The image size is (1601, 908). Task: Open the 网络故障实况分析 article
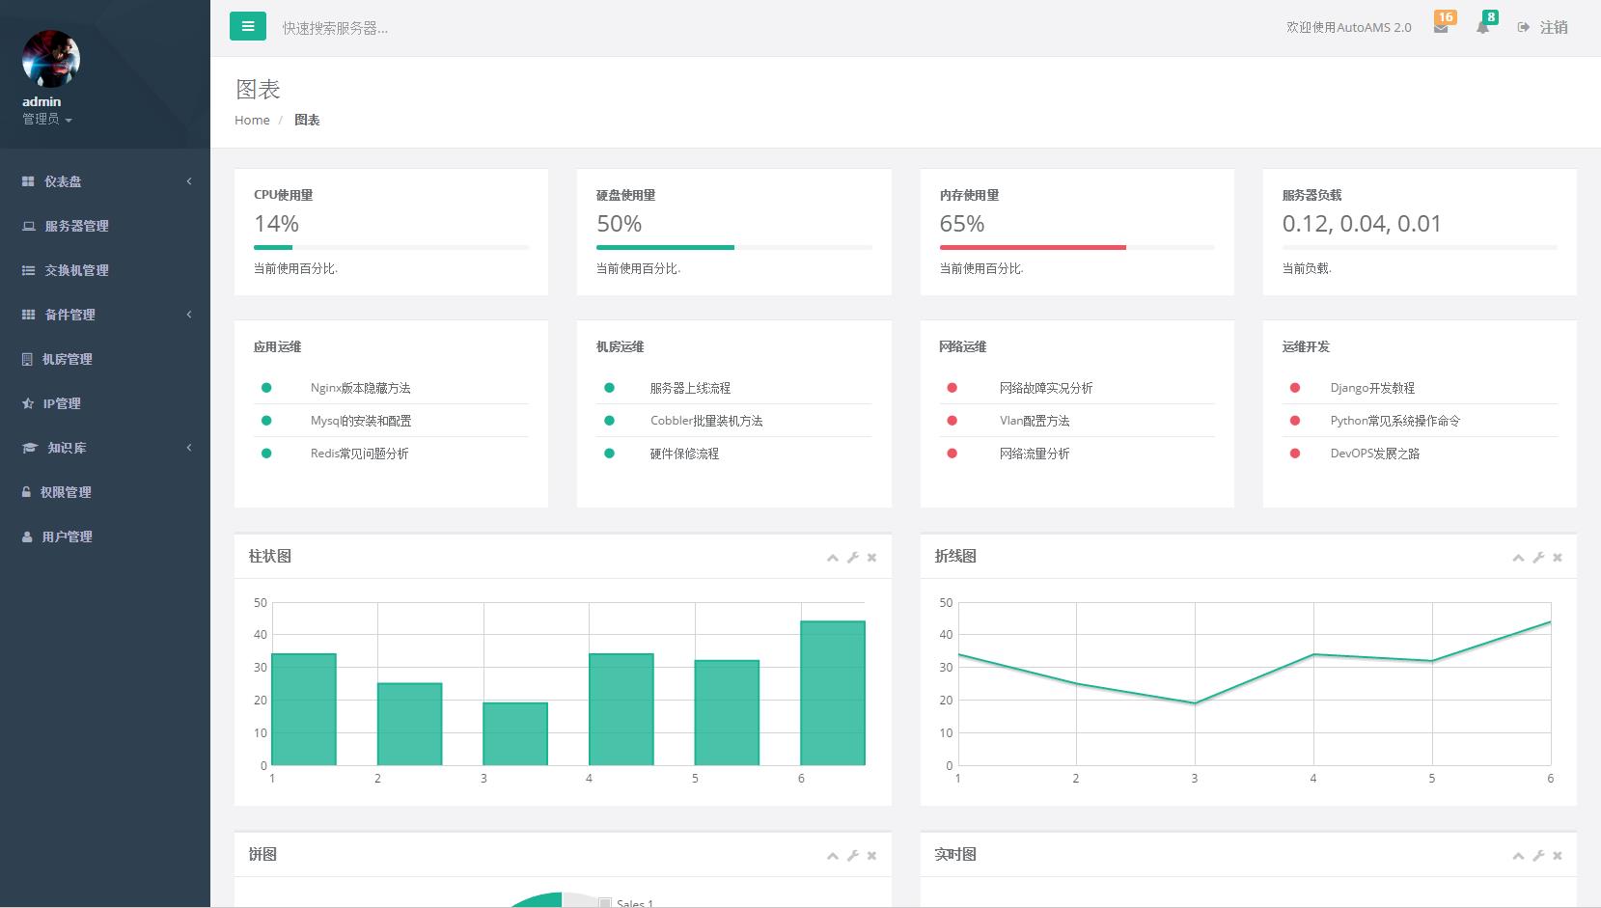point(1046,388)
